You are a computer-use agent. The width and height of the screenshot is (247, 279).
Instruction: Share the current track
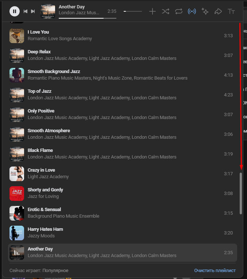pos(218,11)
